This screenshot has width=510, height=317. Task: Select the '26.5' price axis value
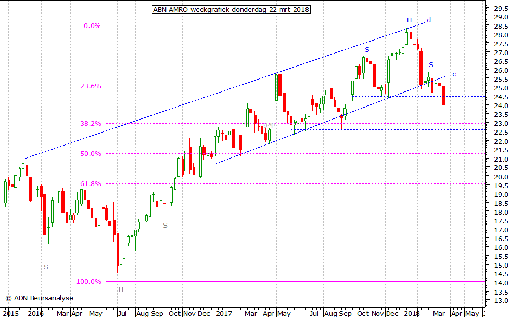(501, 62)
